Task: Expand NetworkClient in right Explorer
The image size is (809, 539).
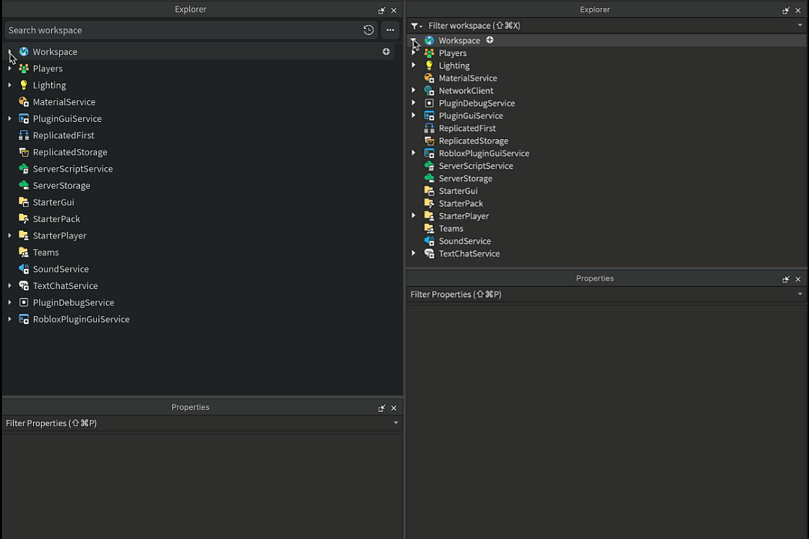Action: [414, 91]
